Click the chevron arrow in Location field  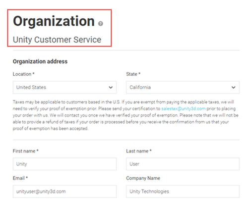(111, 87)
